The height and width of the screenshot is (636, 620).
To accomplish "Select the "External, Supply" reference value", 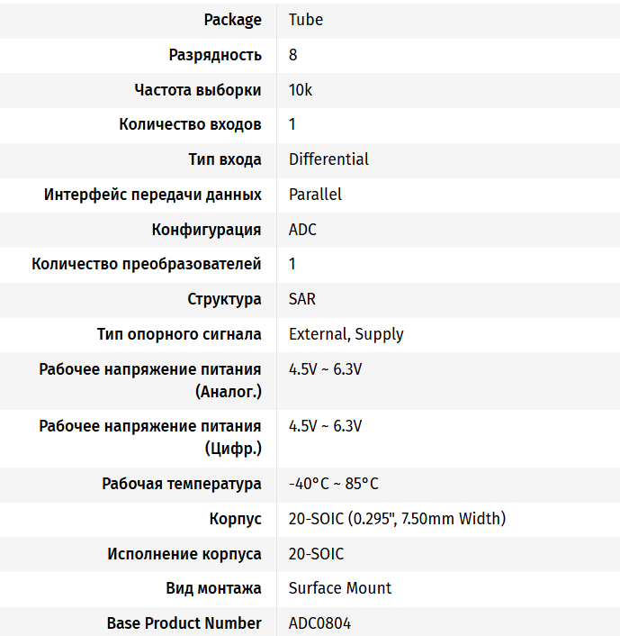I will [x=346, y=334].
